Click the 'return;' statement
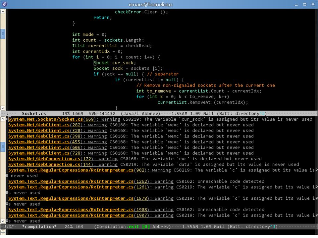The image size is (318, 238). click(103, 18)
